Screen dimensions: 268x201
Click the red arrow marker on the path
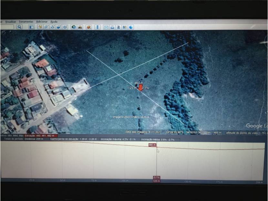[140, 87]
